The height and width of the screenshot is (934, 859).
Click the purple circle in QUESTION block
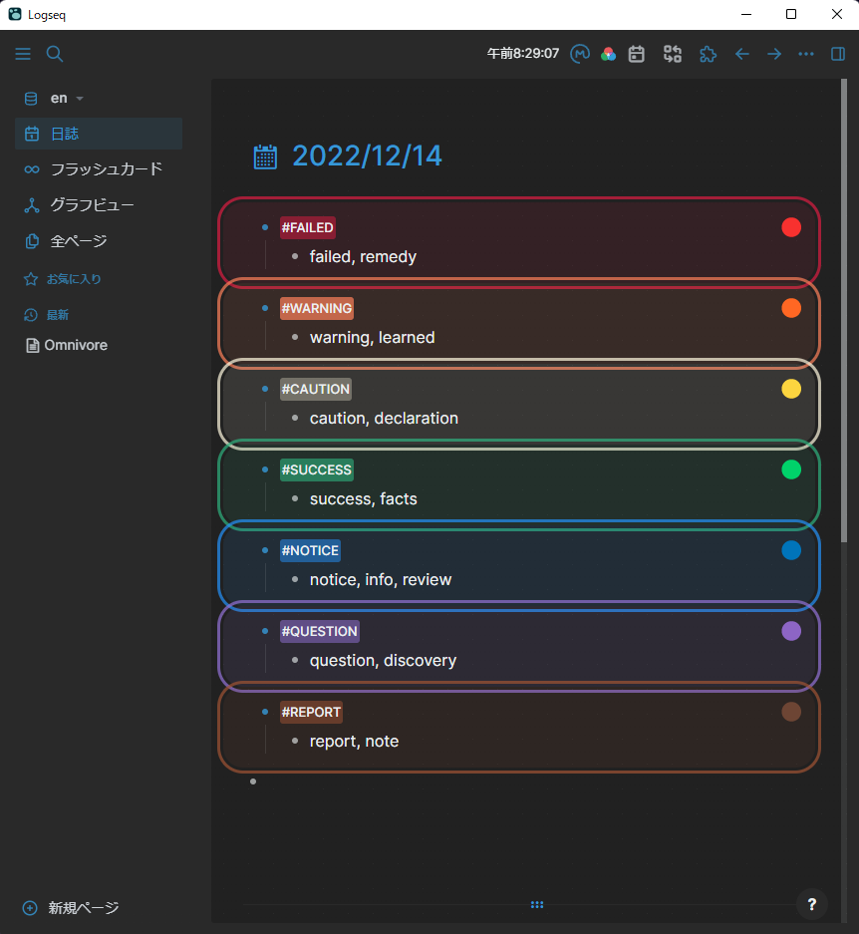point(791,631)
